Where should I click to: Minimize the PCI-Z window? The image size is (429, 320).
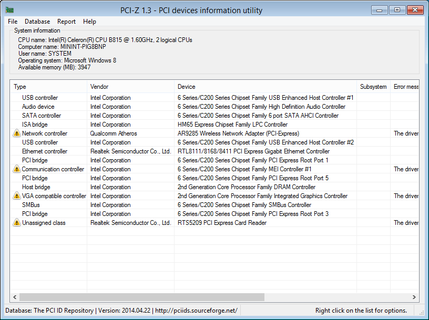coord(379,10)
